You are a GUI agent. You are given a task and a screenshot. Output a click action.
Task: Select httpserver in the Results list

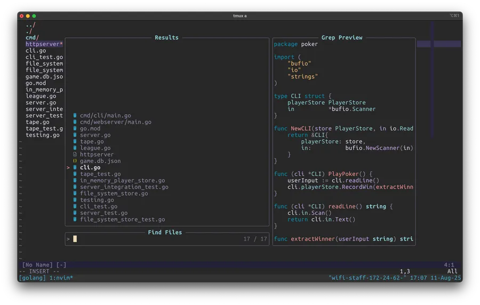[x=97, y=155]
